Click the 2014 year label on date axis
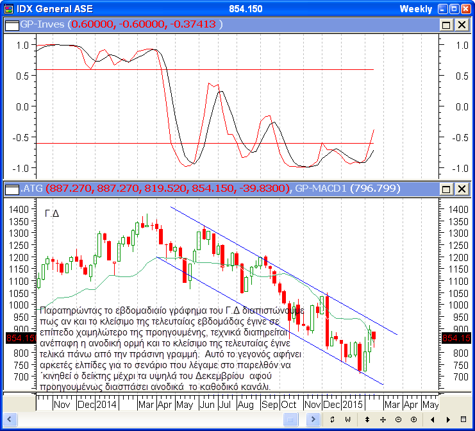475x431 pixels. click(x=106, y=405)
